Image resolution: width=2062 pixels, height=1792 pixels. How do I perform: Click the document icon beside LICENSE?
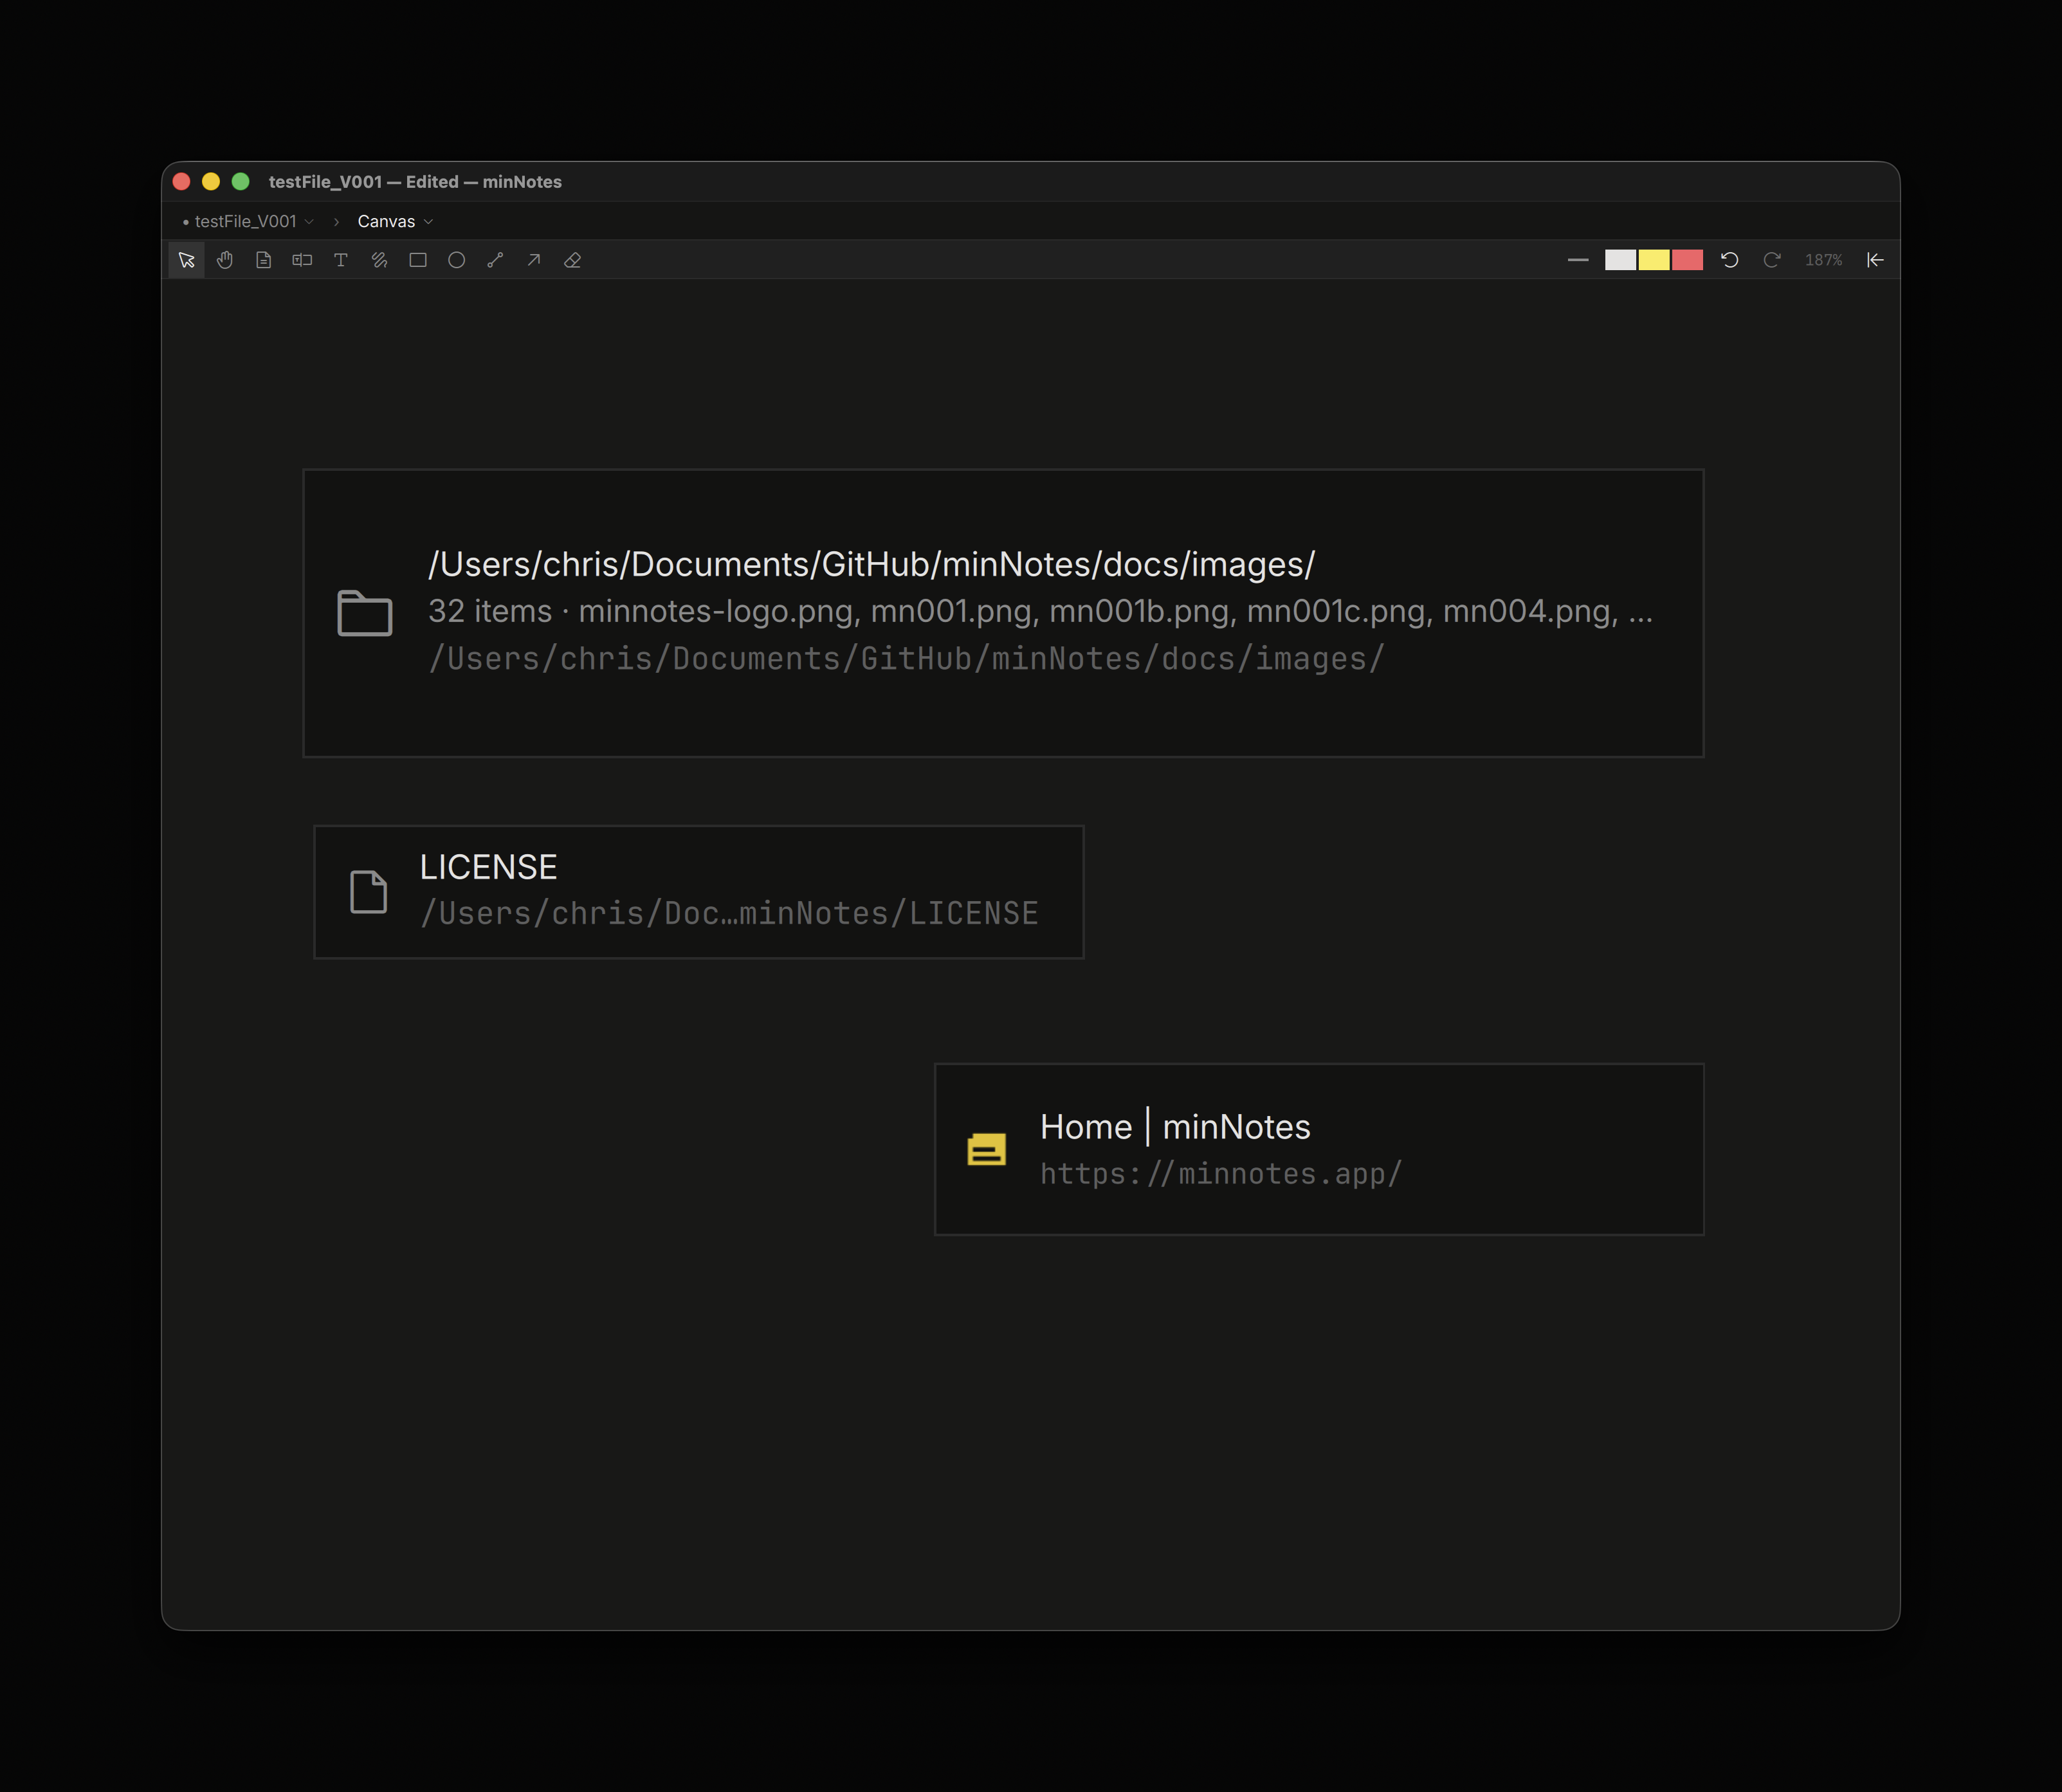point(368,891)
